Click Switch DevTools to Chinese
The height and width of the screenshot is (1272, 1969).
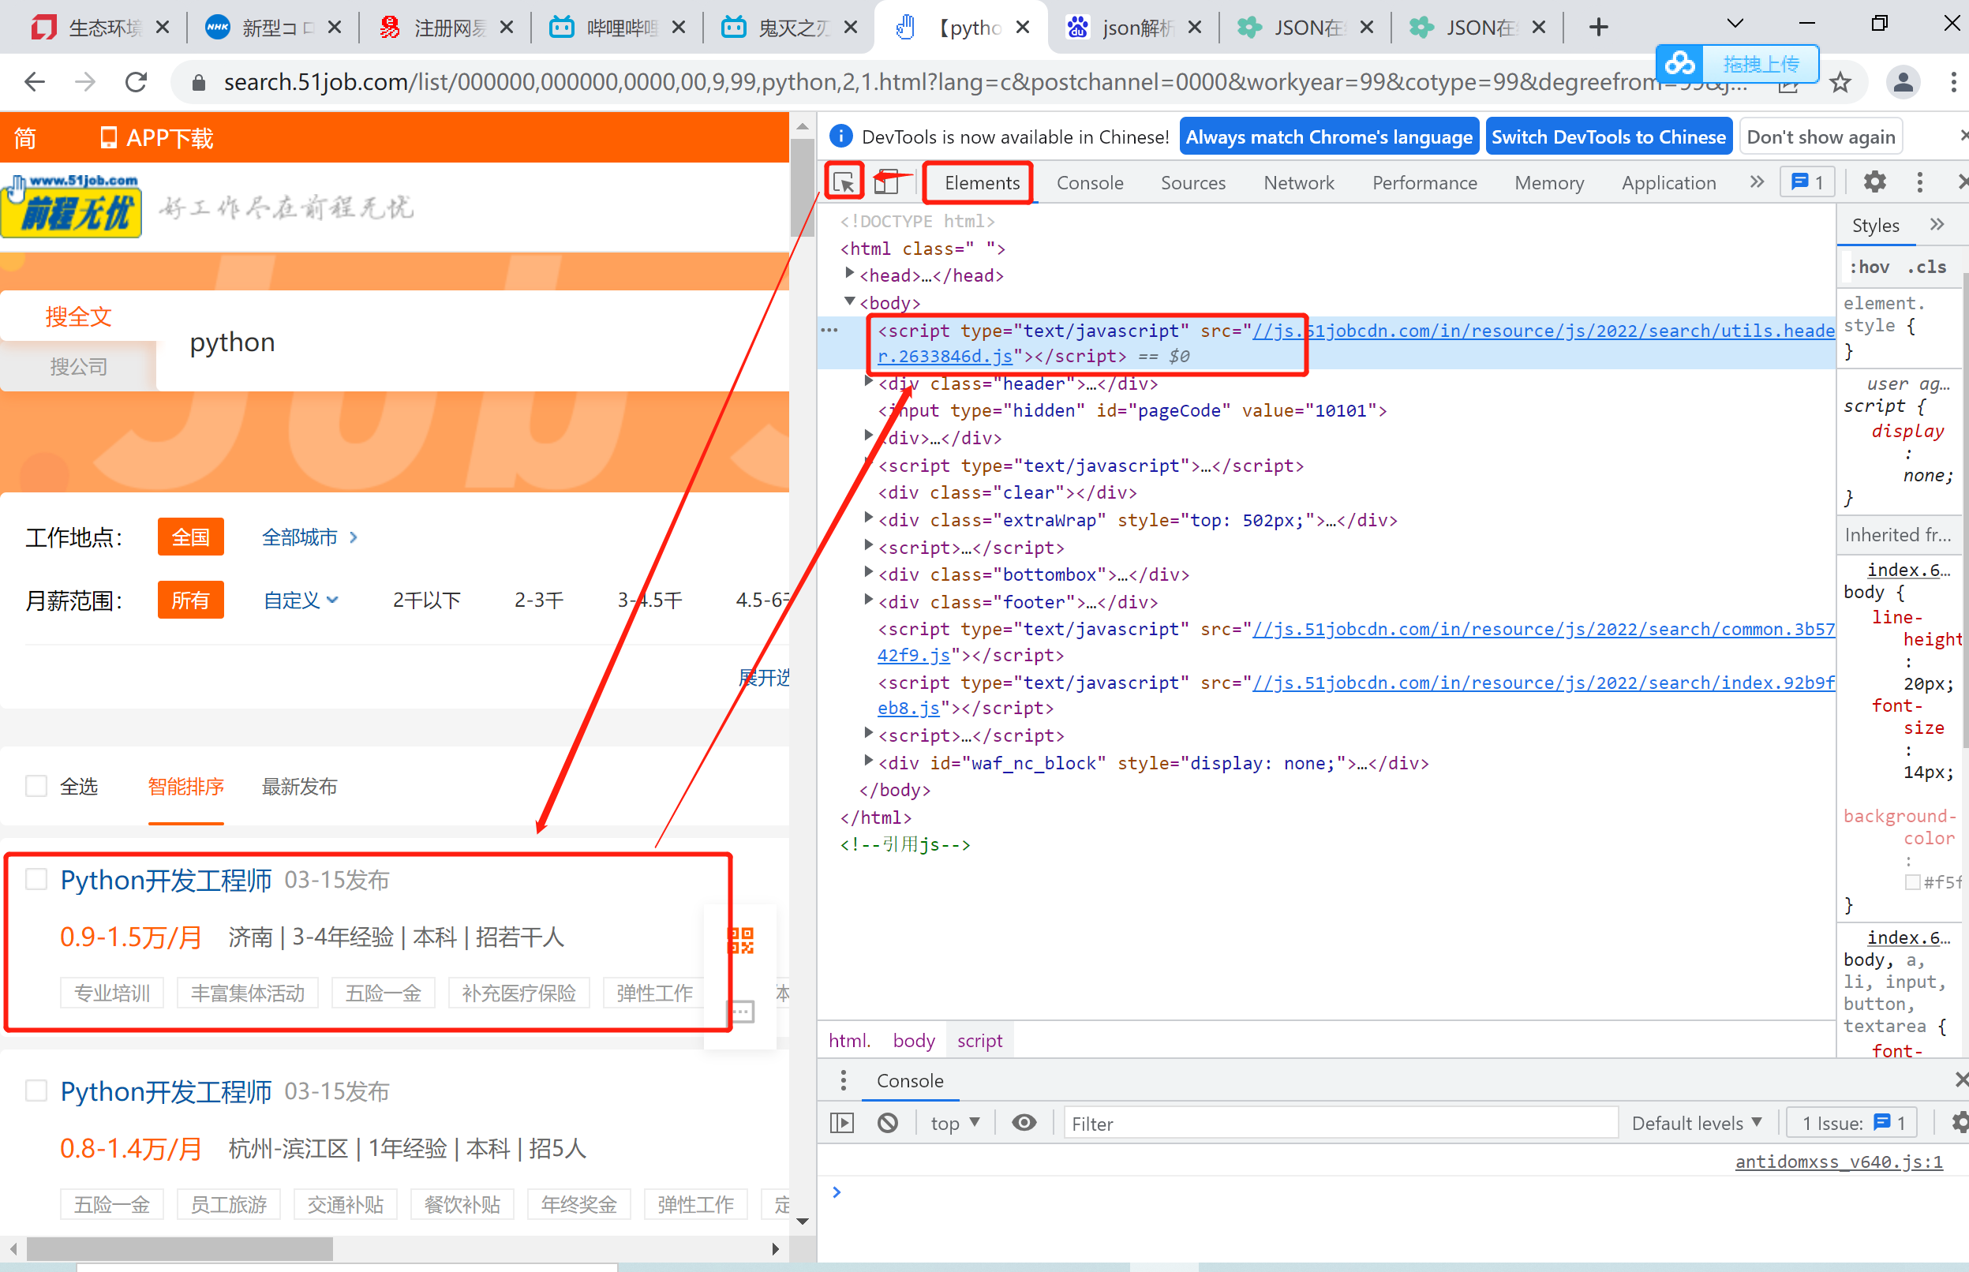(1608, 137)
